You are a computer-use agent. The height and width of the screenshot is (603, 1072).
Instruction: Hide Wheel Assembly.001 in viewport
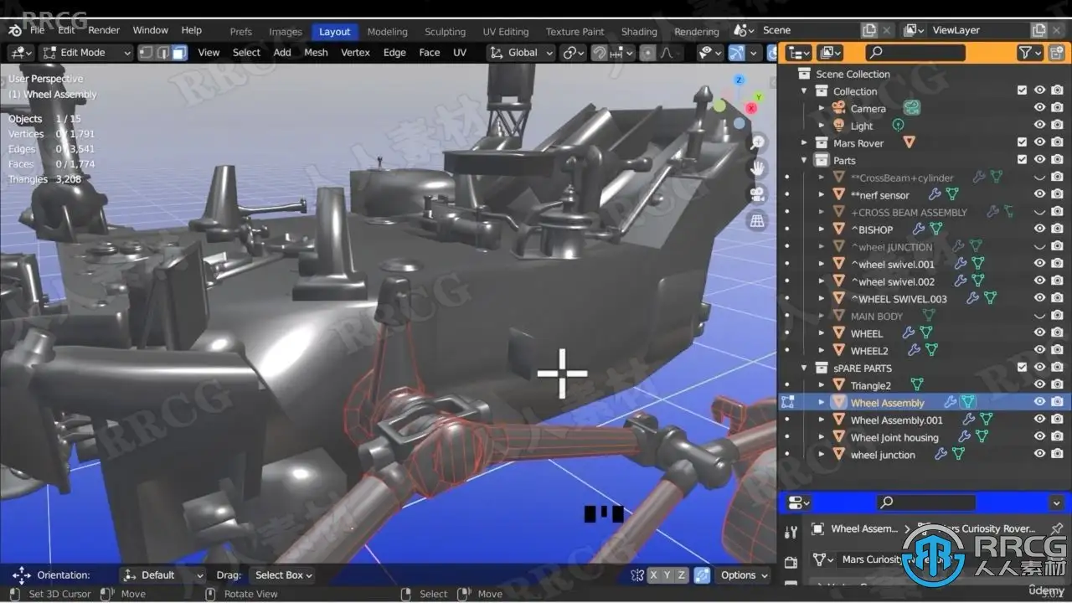click(x=1039, y=420)
